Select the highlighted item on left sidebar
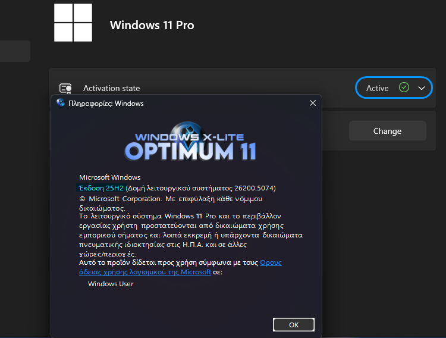 point(15,51)
